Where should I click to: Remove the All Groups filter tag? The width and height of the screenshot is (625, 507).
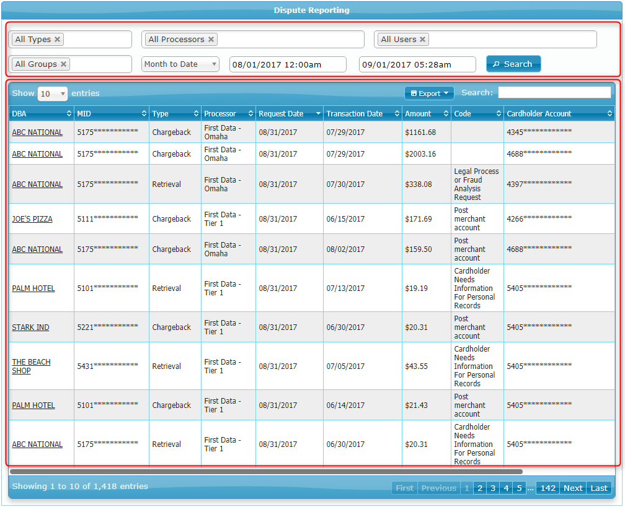pyautogui.click(x=64, y=64)
